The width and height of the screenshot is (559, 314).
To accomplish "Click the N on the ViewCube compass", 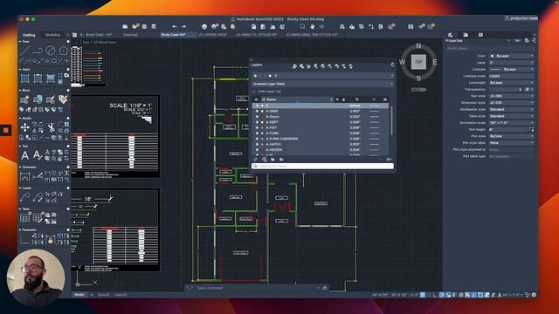I will click(418, 46).
